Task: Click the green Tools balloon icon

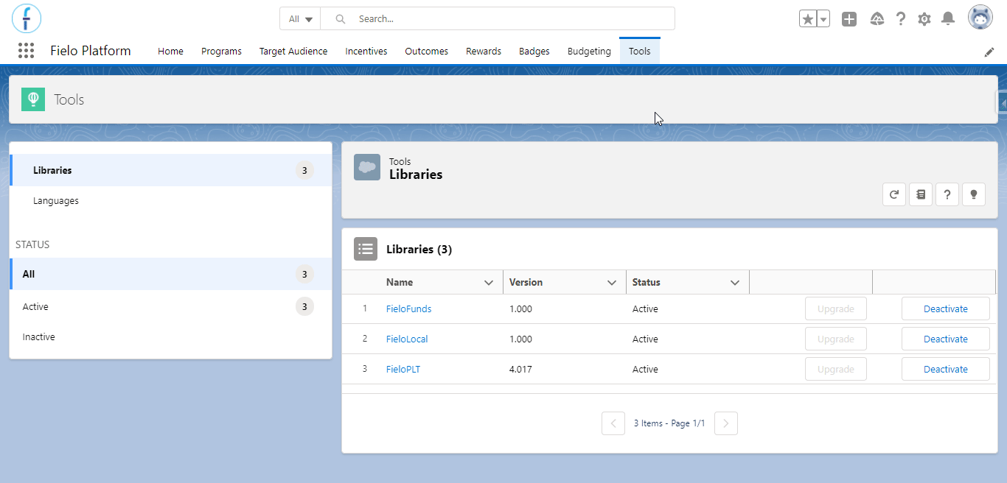Action: pos(33,99)
